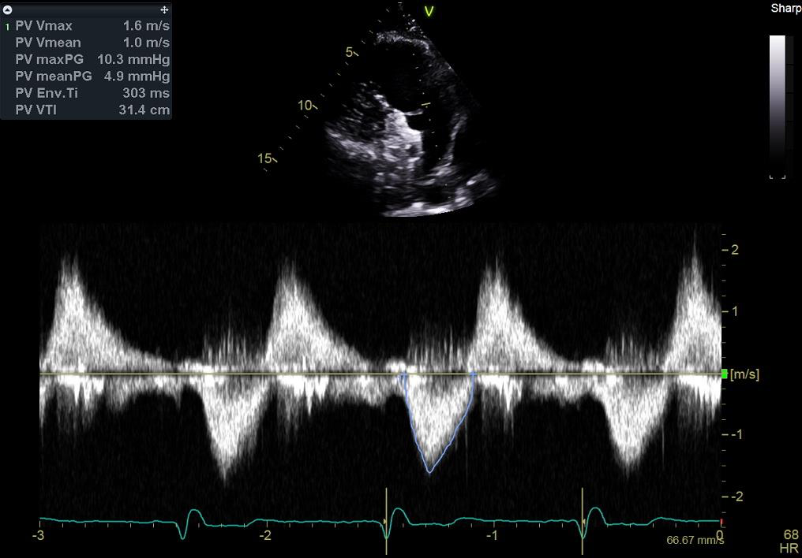Click the blue traced Doppler envelope peak
This screenshot has width=802, height=558.
429,471
